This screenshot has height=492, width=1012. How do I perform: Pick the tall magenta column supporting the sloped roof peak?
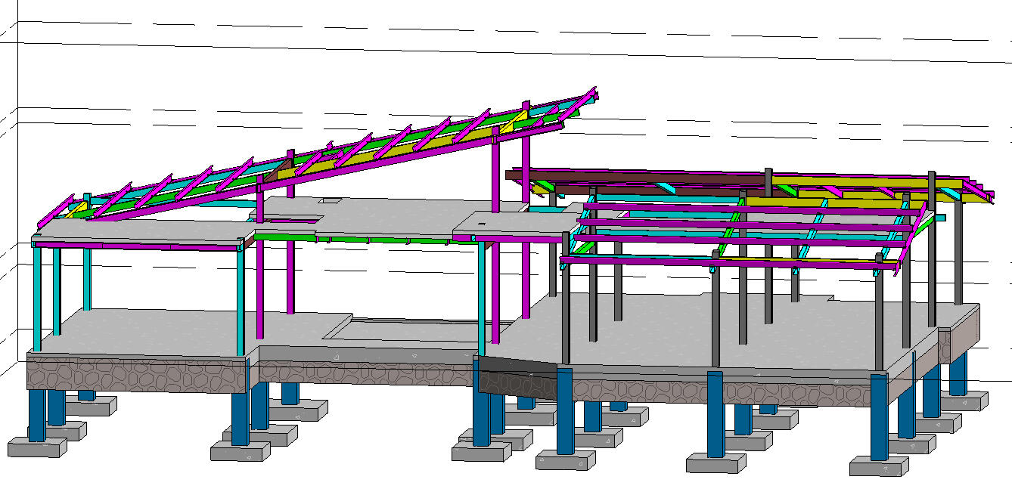click(495, 174)
